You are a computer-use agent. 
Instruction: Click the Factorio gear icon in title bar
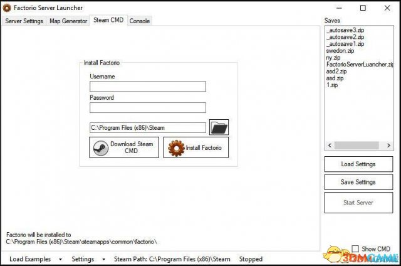click(7, 8)
